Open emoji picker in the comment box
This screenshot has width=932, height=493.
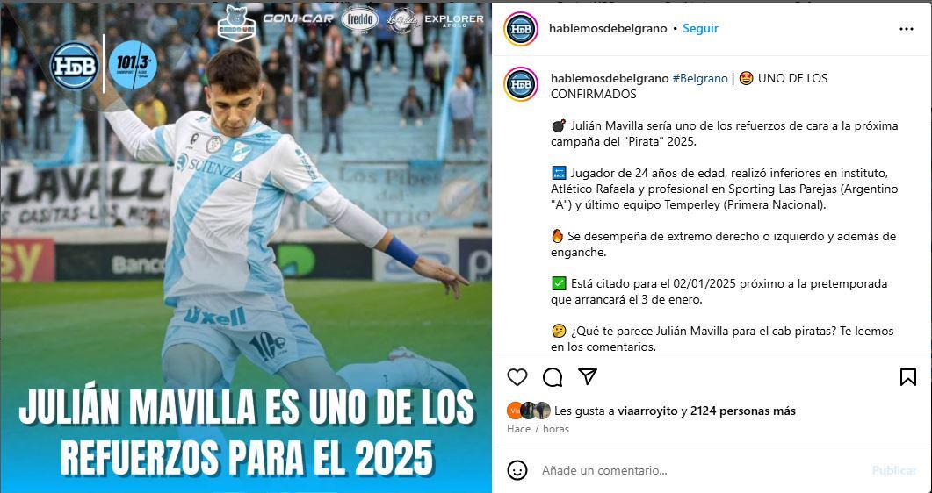click(517, 470)
